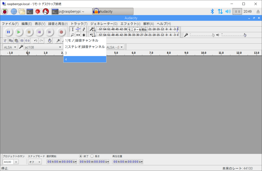Click the 44100 project rate field
Screen dimensions: 262x171
pos(8,162)
